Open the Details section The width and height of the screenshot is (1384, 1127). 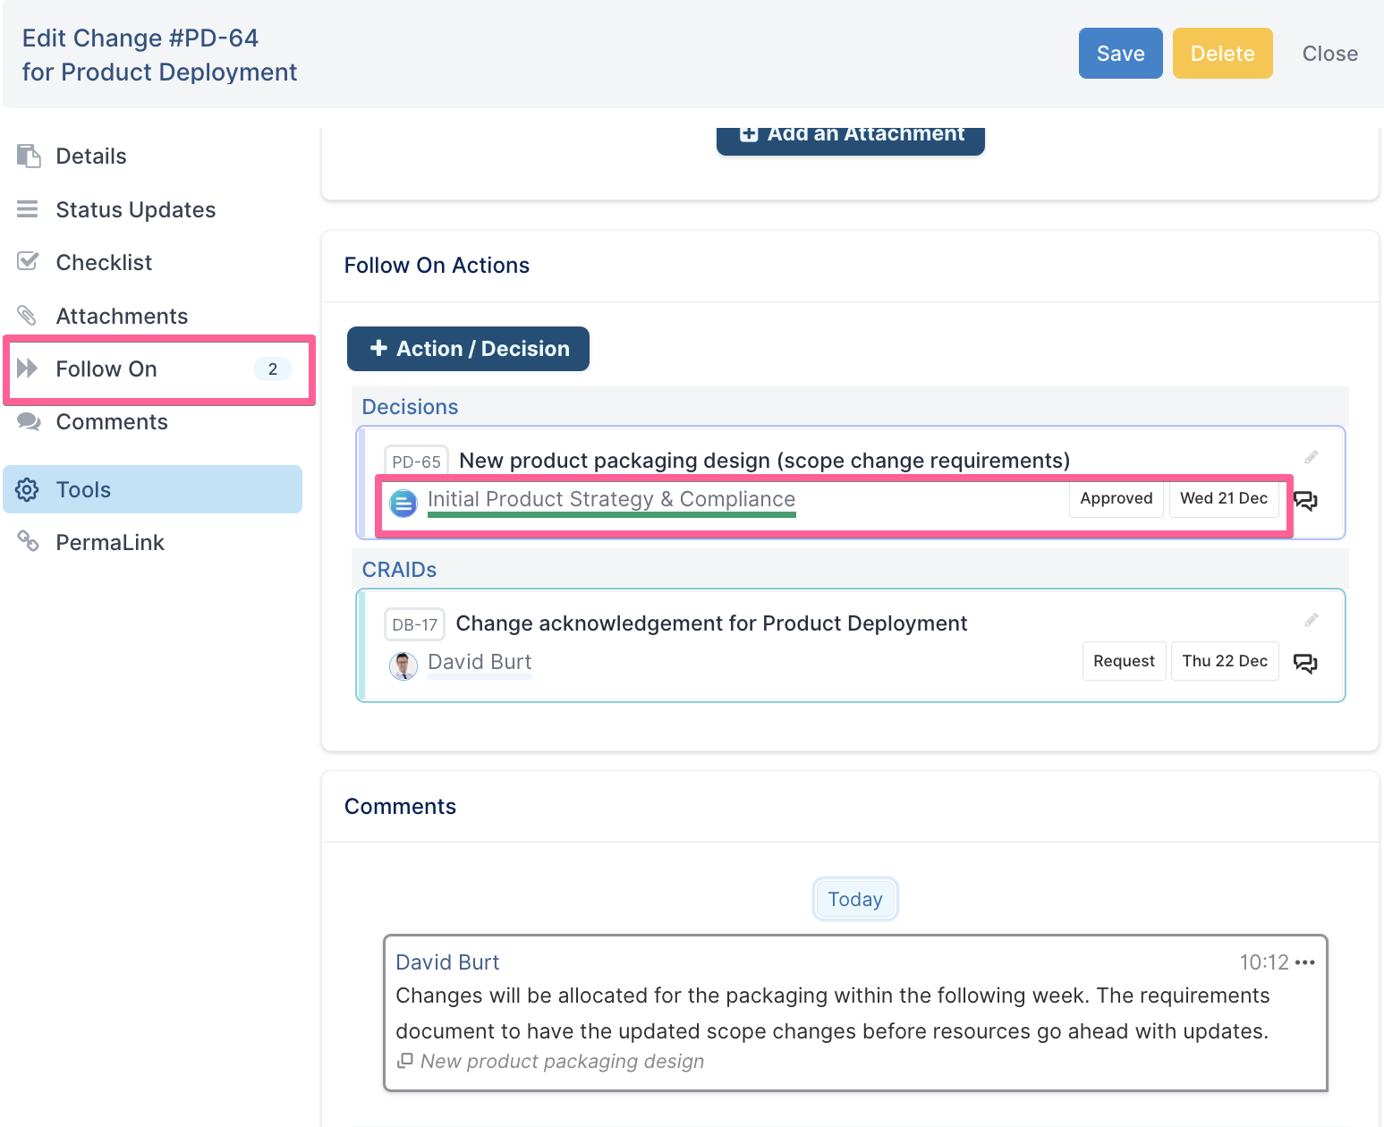point(90,157)
